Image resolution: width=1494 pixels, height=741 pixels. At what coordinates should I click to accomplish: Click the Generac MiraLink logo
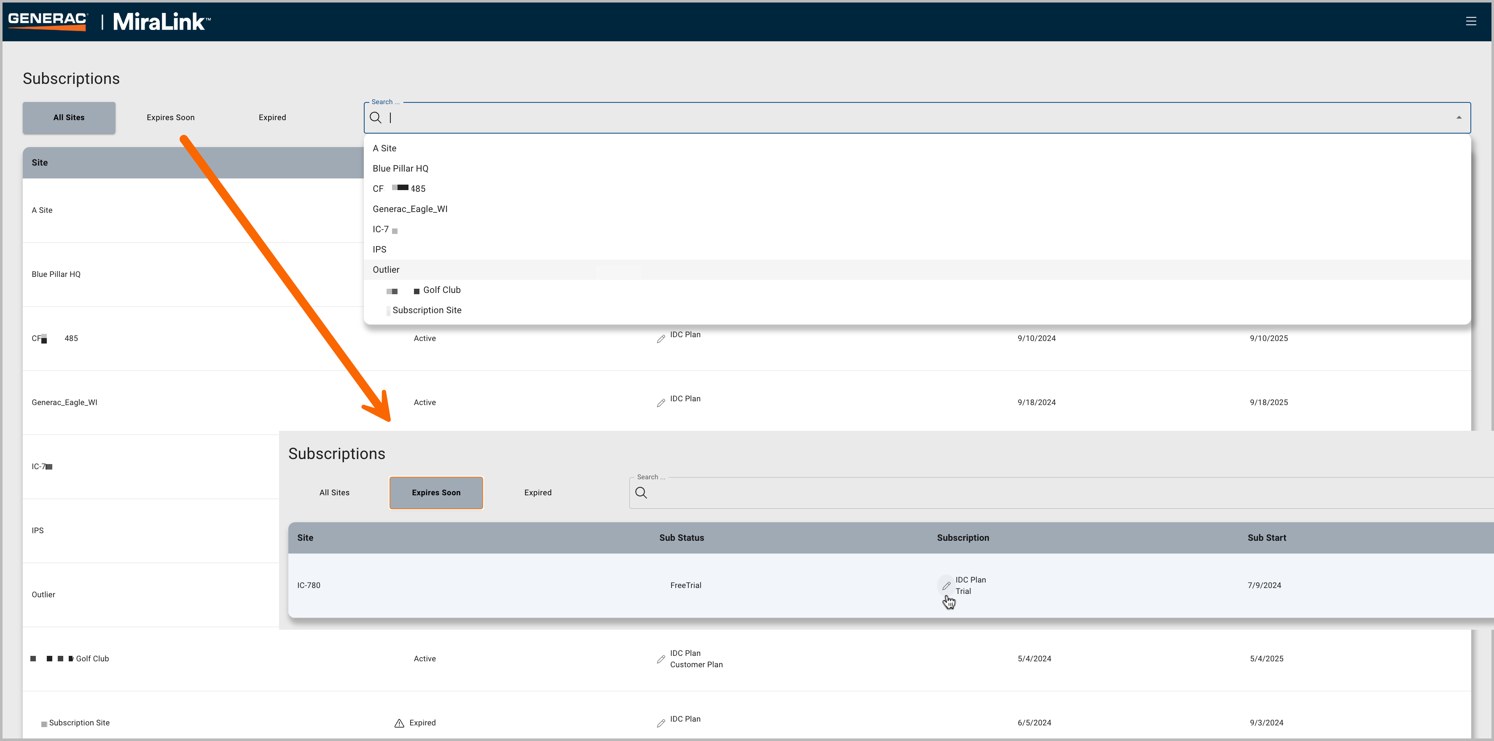(x=110, y=21)
